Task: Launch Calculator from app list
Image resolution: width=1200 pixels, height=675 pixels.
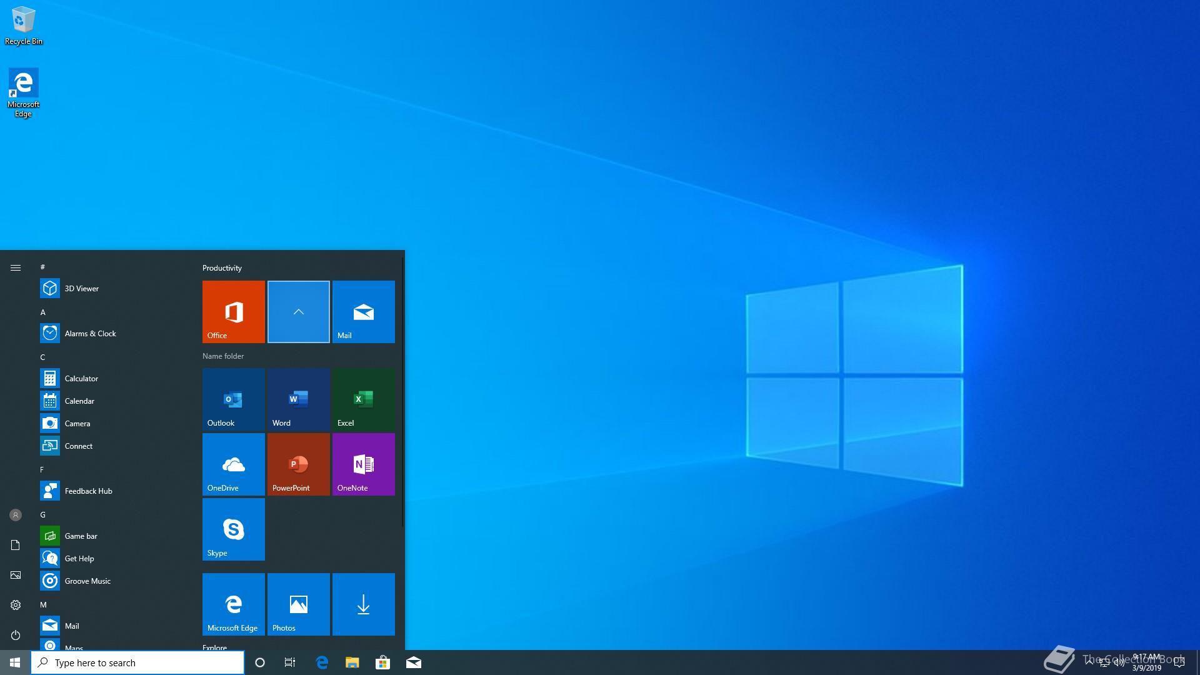Action: [x=114, y=378]
